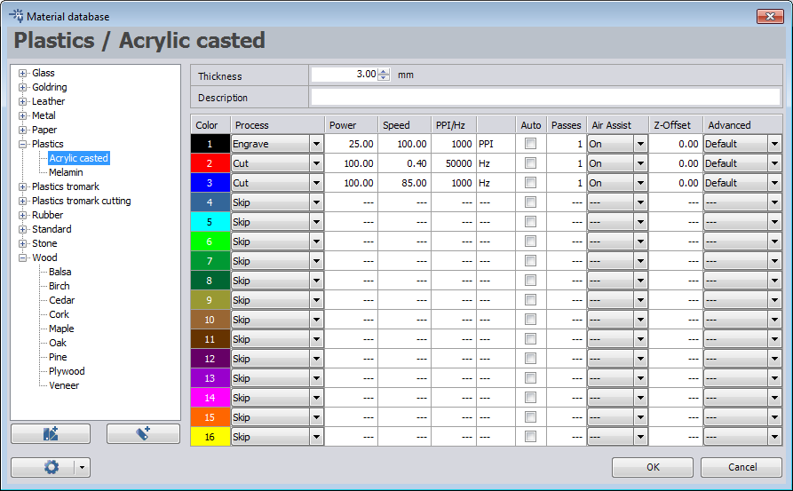Enable Auto checkbox for color 1 row
Image resolution: width=793 pixels, height=491 pixels.
pyautogui.click(x=530, y=143)
